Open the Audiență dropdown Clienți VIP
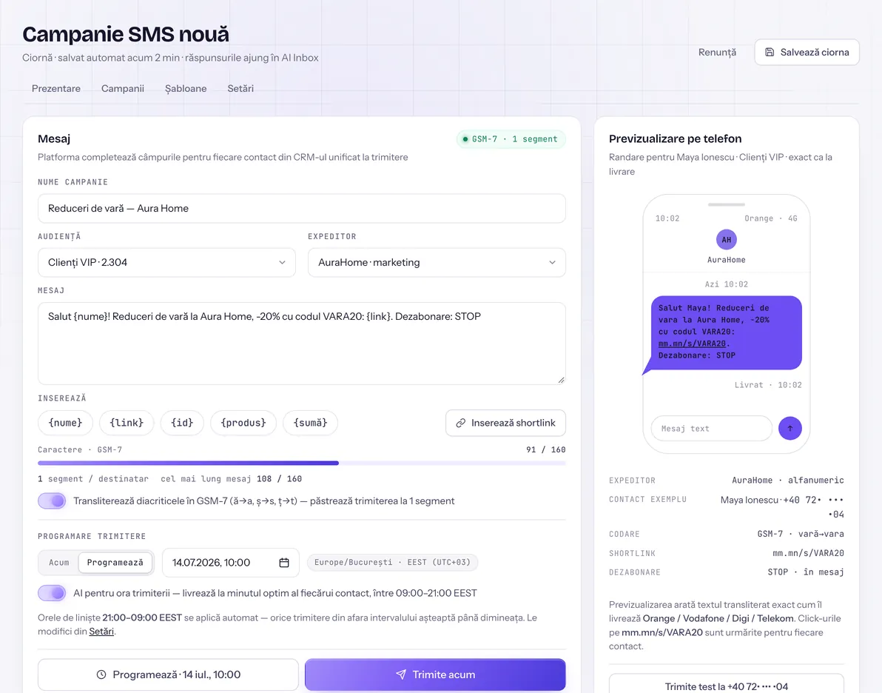Viewport: 882px width, 693px height. coord(166,262)
